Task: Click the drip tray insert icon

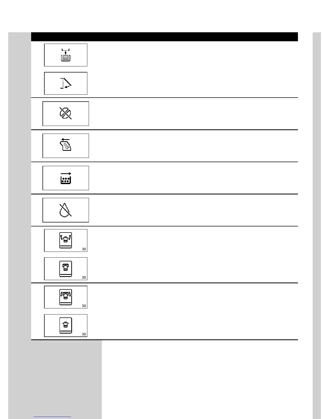Action: pyautogui.click(x=65, y=55)
